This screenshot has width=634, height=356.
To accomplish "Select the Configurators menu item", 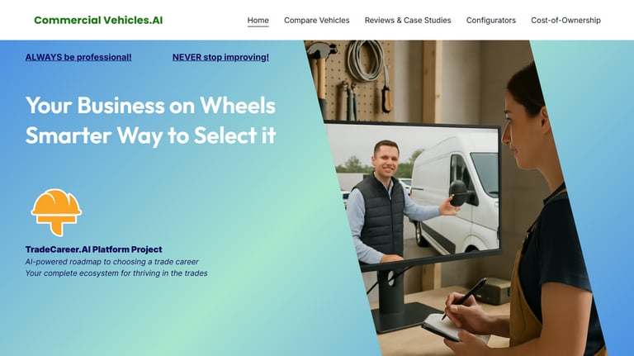I will pos(491,20).
